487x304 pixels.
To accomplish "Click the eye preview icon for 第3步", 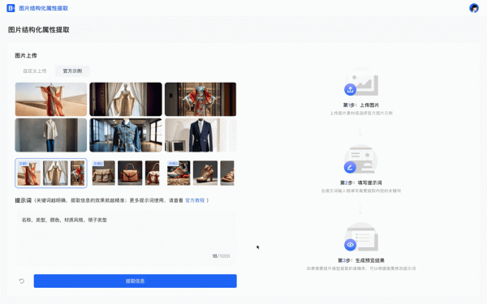I will (x=351, y=245).
